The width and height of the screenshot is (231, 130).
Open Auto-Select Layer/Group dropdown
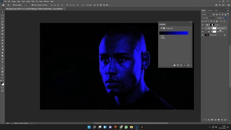(26, 5)
